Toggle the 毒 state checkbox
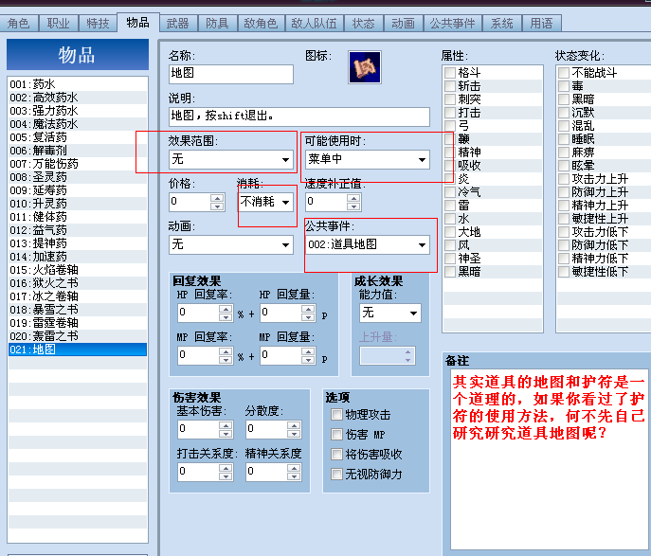Image resolution: width=651 pixels, height=556 pixels. pos(564,86)
